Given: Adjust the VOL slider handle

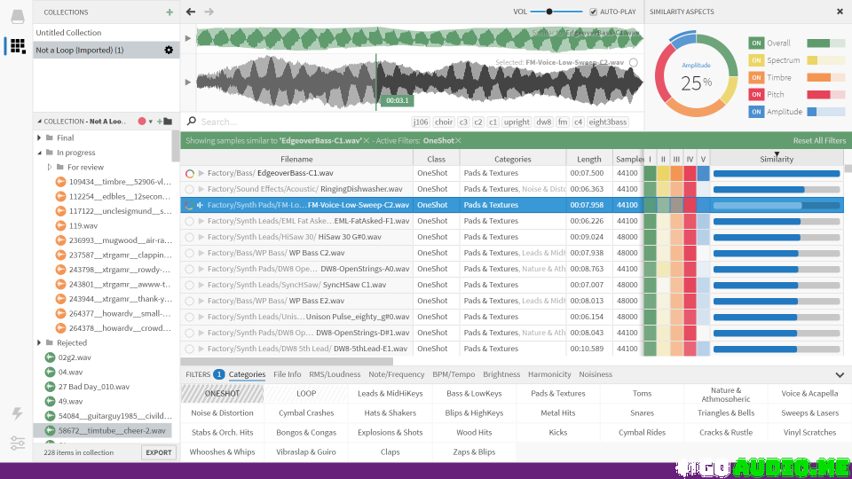Looking at the screenshot, I should click(550, 12).
